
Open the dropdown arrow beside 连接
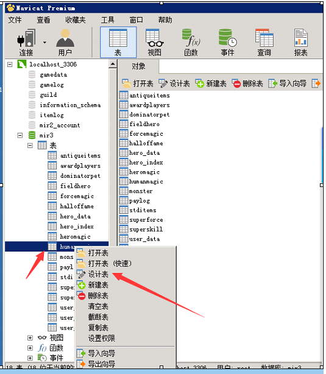coord(44,43)
